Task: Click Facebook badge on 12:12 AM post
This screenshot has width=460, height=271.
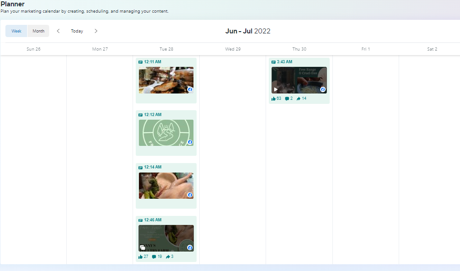Action: [190, 142]
